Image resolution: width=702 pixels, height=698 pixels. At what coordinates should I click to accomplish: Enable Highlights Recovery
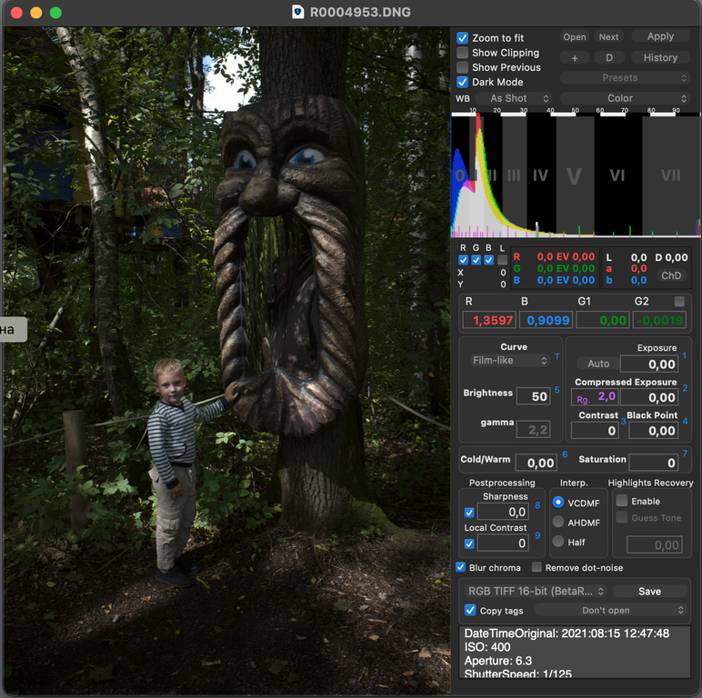622,501
